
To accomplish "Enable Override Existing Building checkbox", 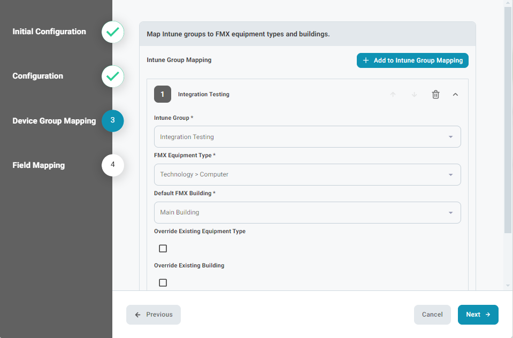I will coord(163,283).
